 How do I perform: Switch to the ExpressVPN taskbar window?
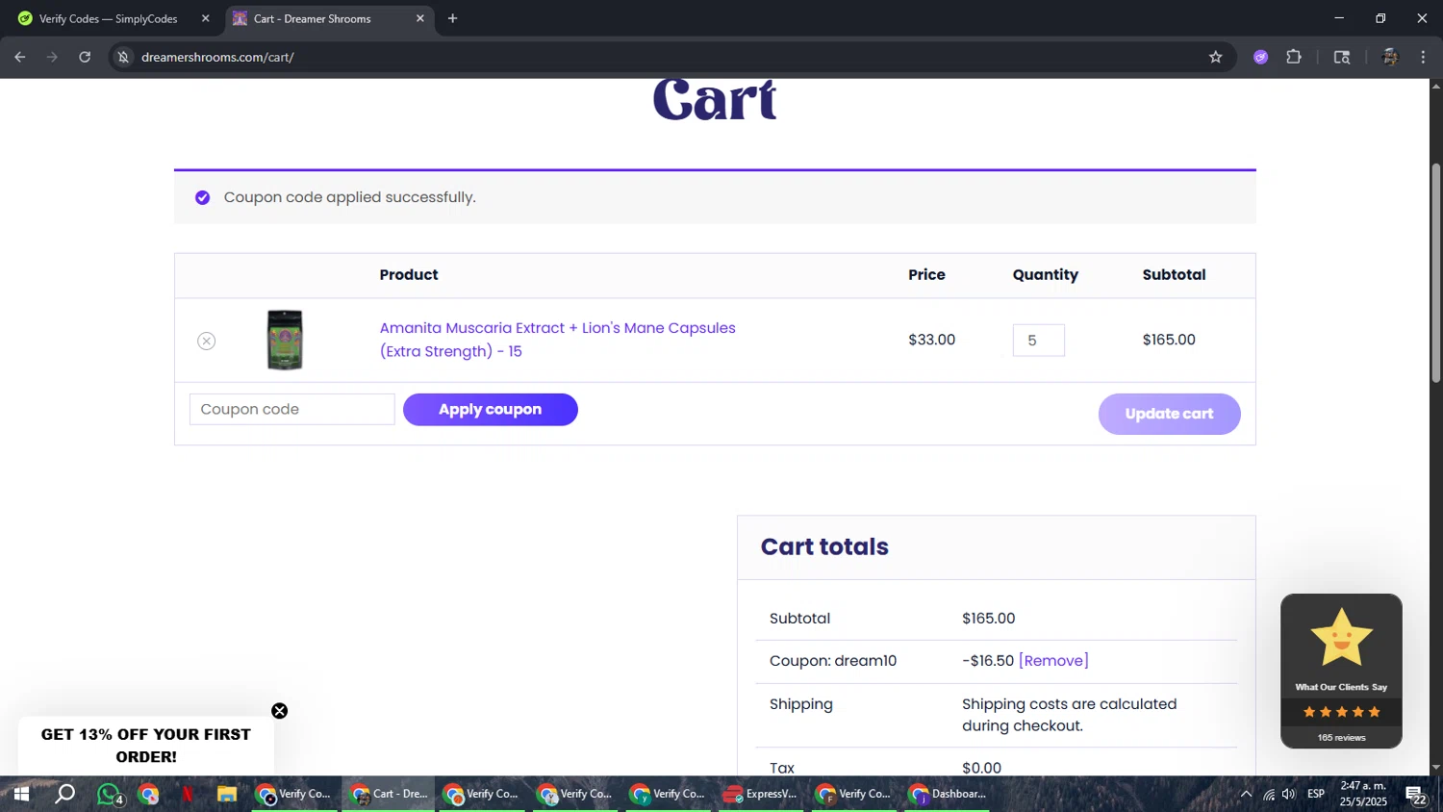click(761, 794)
